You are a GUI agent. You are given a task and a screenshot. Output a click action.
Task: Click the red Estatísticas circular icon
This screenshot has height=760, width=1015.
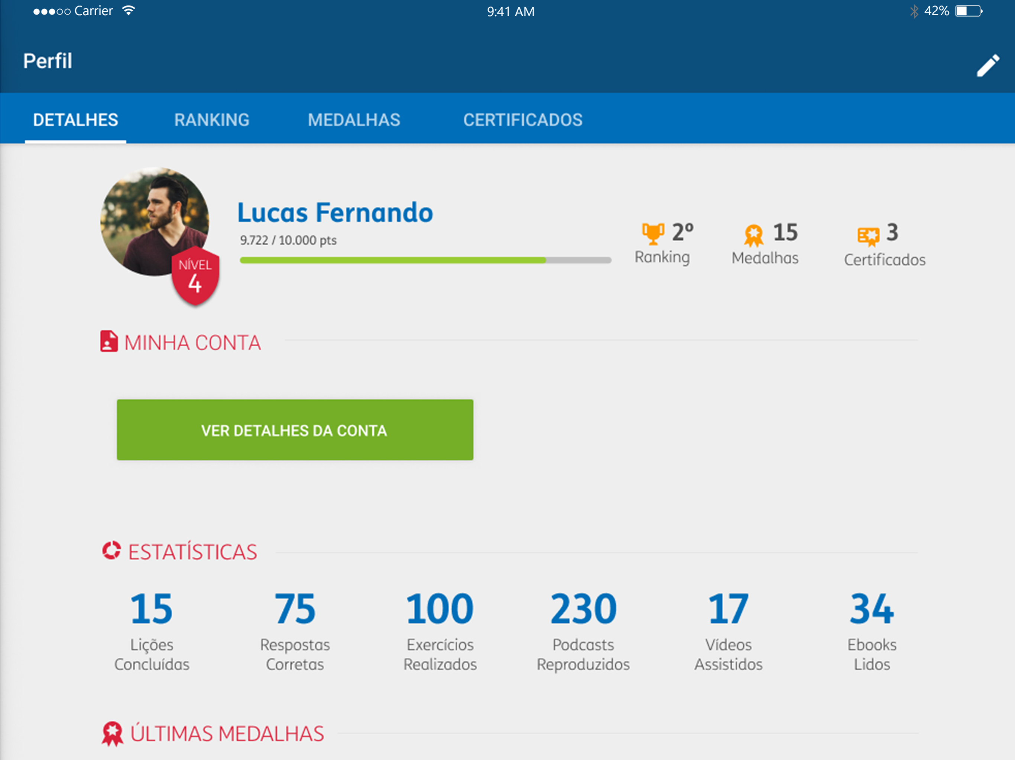[111, 551]
